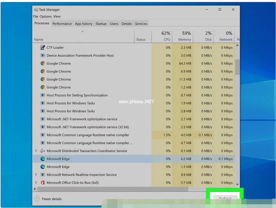Click Device Association Framework Provider Host icon
Image resolution: width=276 pixels, height=208 pixels.
[x=42, y=56]
